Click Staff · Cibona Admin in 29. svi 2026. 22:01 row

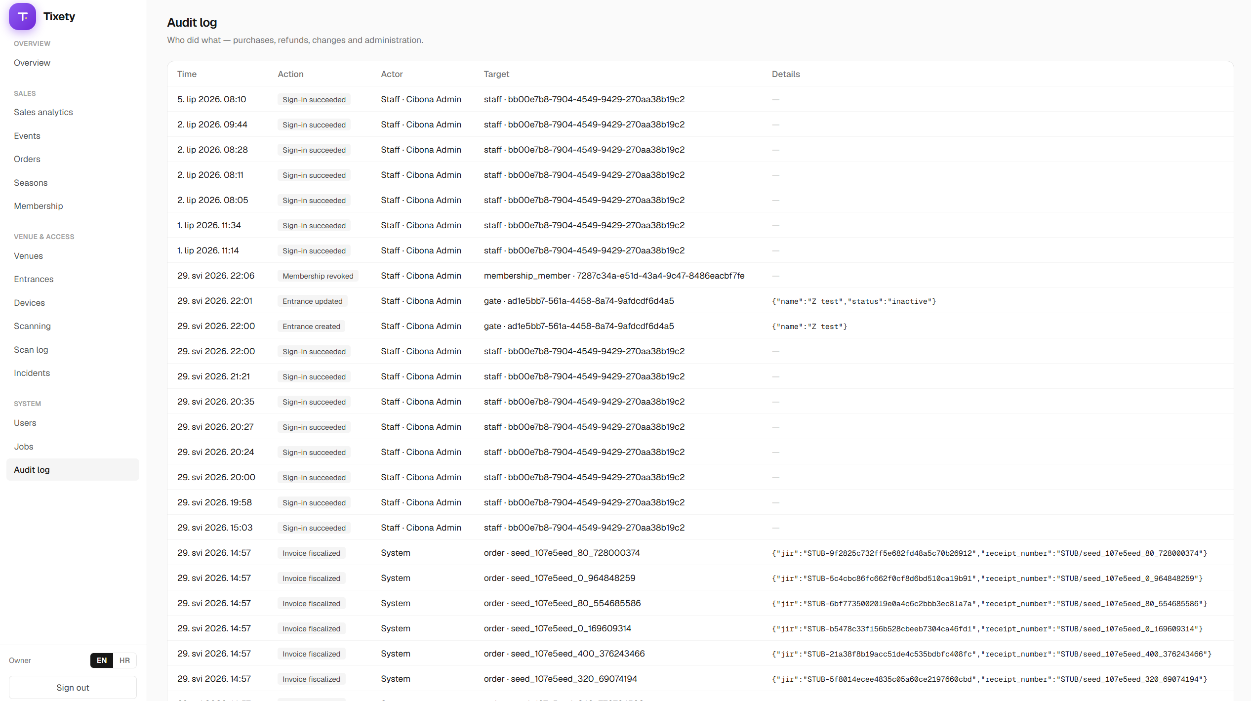coord(421,301)
